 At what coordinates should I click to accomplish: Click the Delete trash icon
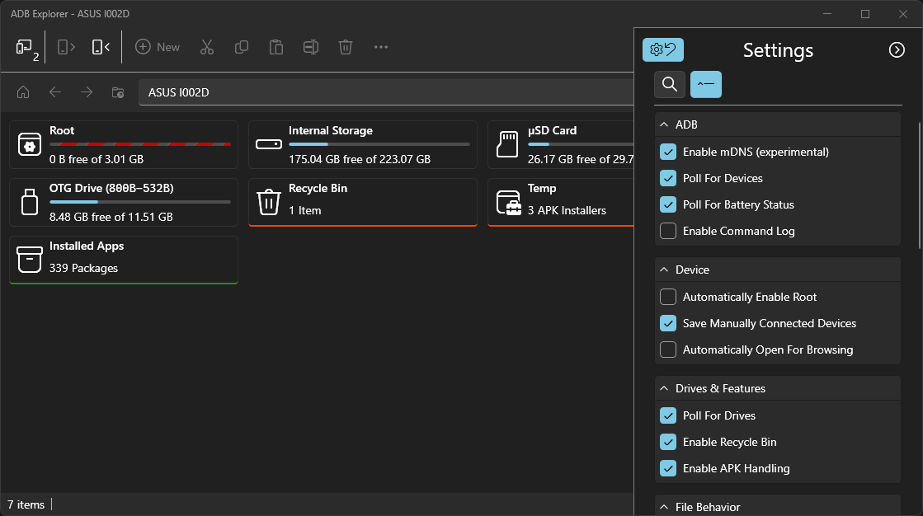pos(346,47)
